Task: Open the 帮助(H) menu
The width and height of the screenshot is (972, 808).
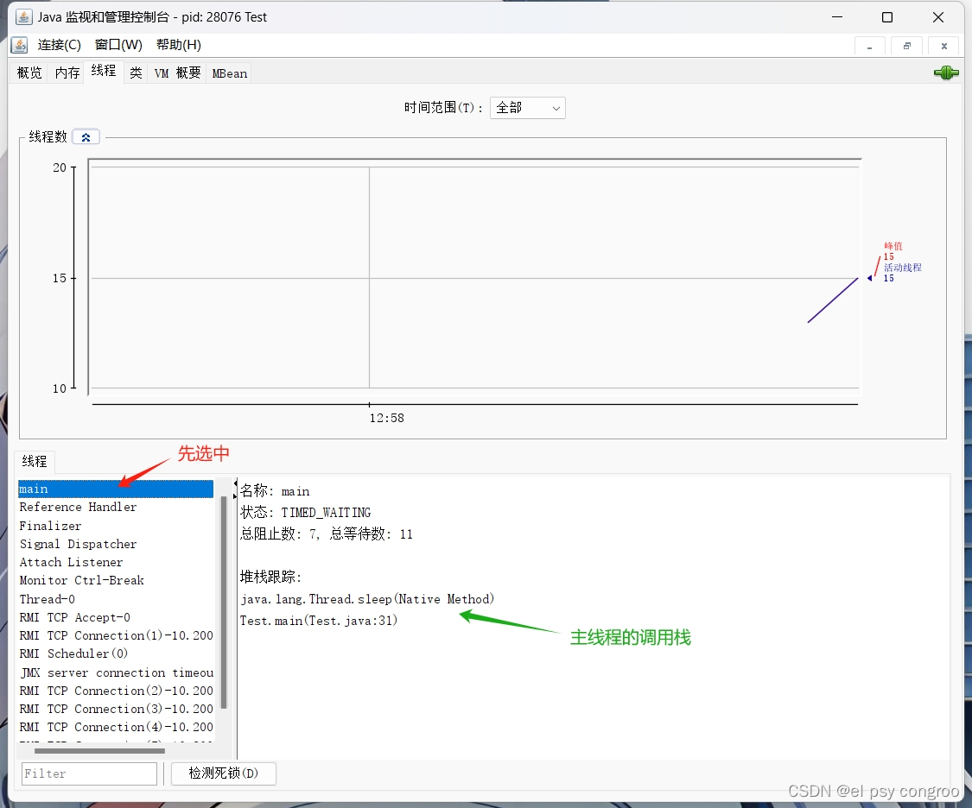Action: click(179, 45)
